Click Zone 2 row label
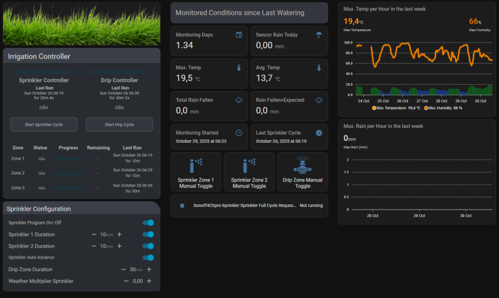The height and width of the screenshot is (298, 499). click(x=17, y=173)
